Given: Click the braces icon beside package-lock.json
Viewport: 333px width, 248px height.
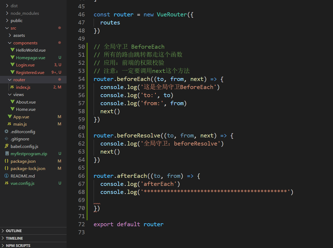Looking at the screenshot, I should pyautogui.click(x=6, y=168).
